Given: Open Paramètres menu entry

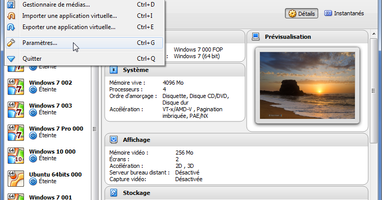Looking at the screenshot, I should (84, 43).
